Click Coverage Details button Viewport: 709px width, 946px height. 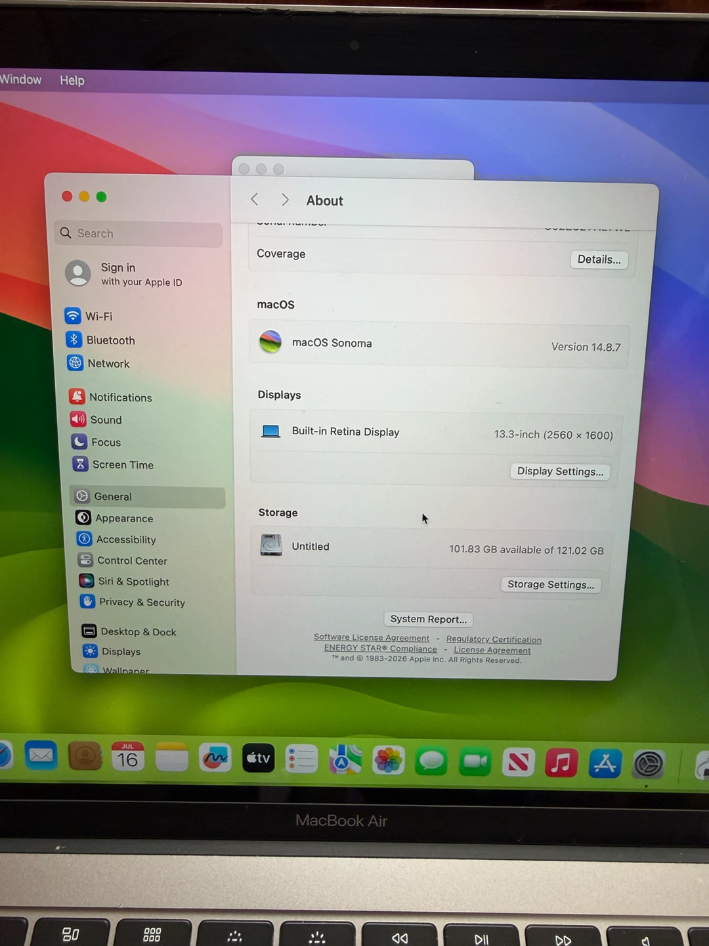coord(599,259)
